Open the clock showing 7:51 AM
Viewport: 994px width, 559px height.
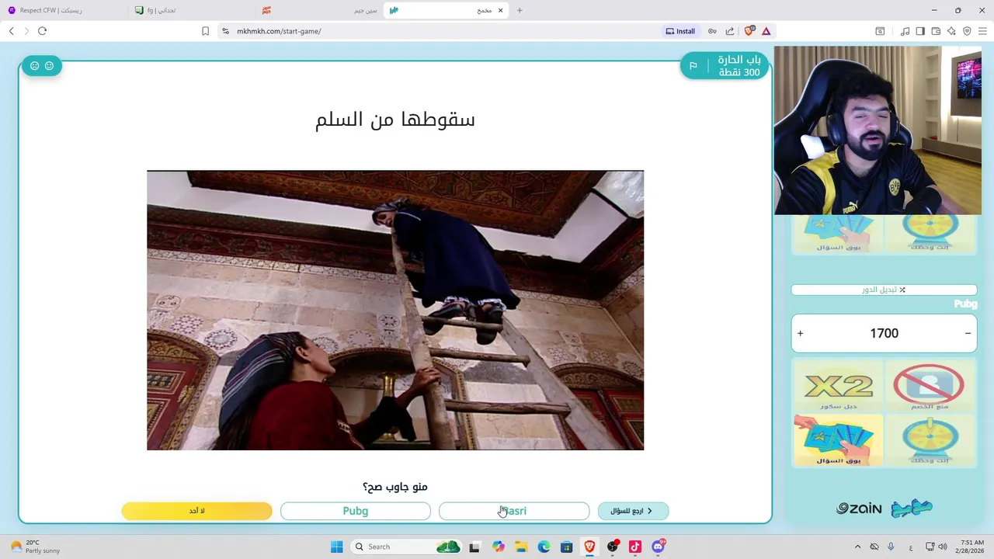tap(971, 547)
